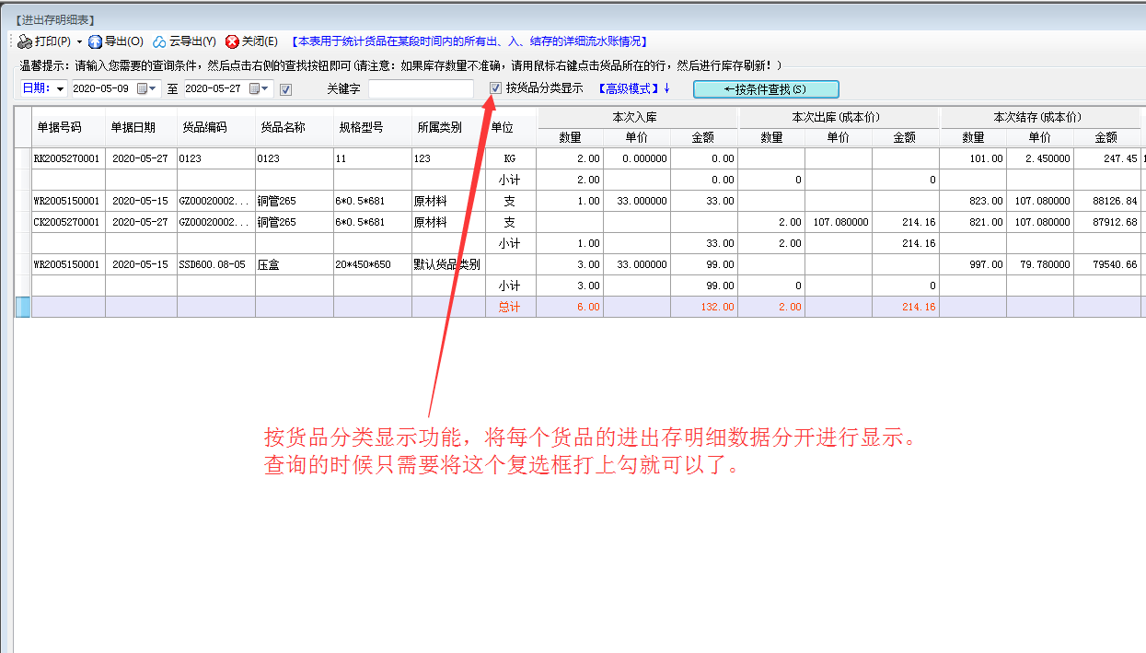Viewport: 1146px width, 653px height.
Task: Open the 2020-05-27 end date dropdown
Action: (x=263, y=87)
